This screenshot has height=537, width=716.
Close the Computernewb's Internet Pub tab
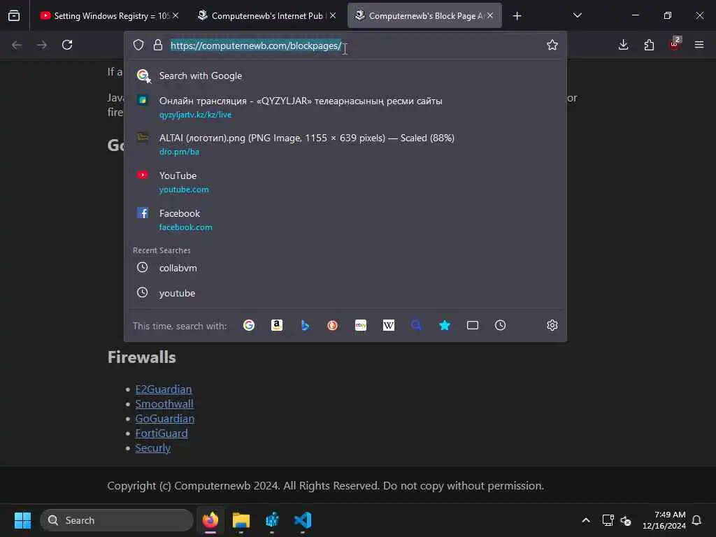(333, 15)
